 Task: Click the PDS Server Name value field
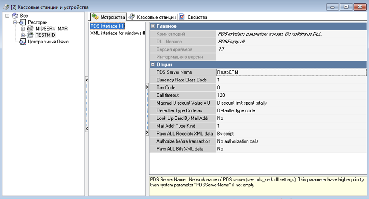[290, 72]
